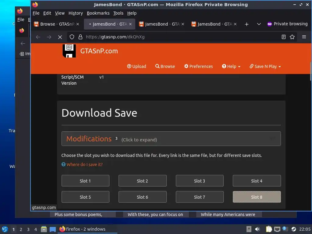Viewport: 312px width, 234px height.
Task: Close the active JamesBond tab
Action: (130, 24)
